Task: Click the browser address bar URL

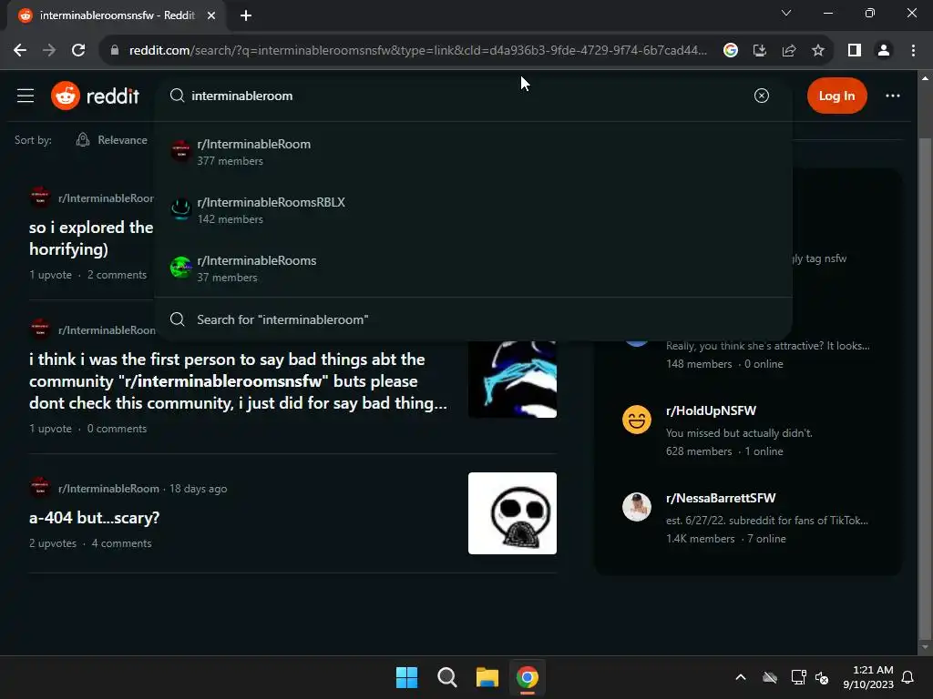Action: click(x=417, y=51)
